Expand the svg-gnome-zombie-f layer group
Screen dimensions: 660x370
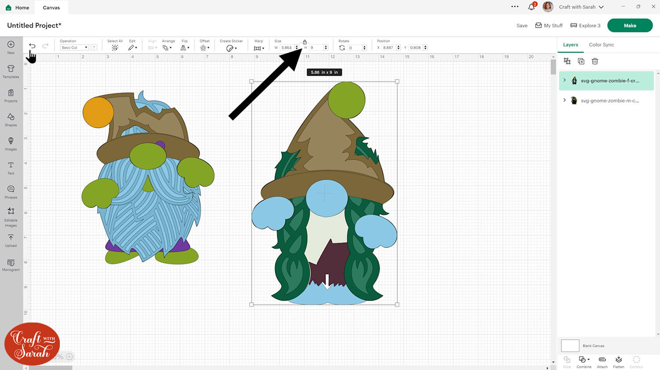point(565,80)
